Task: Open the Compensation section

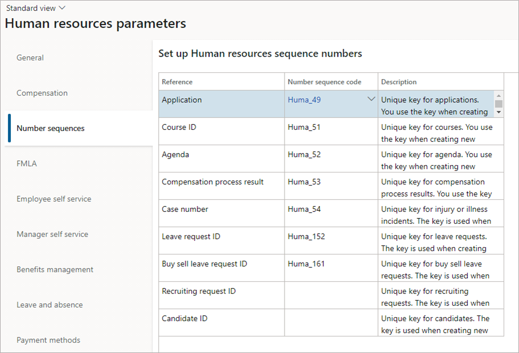Action: coord(43,93)
